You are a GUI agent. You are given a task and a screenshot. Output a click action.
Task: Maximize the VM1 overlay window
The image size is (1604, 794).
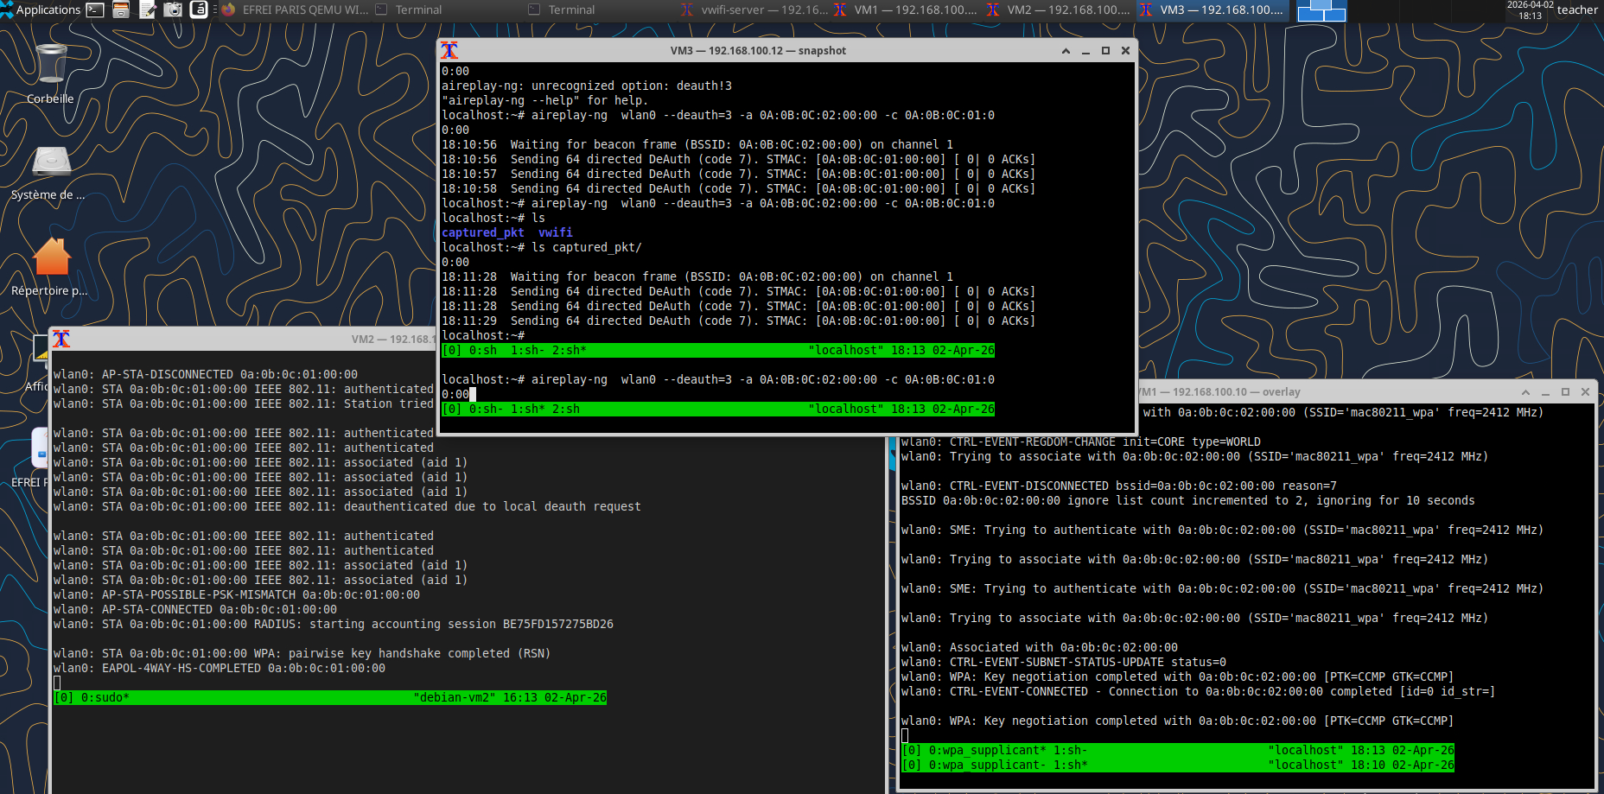pos(1565,392)
